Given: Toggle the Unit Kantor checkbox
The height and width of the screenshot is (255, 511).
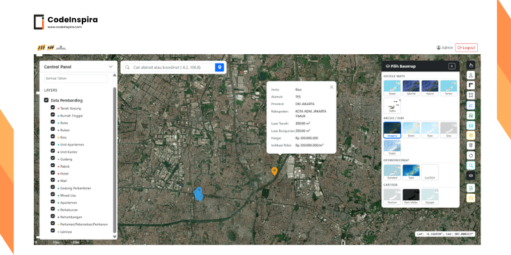Looking at the screenshot, I should (x=53, y=151).
